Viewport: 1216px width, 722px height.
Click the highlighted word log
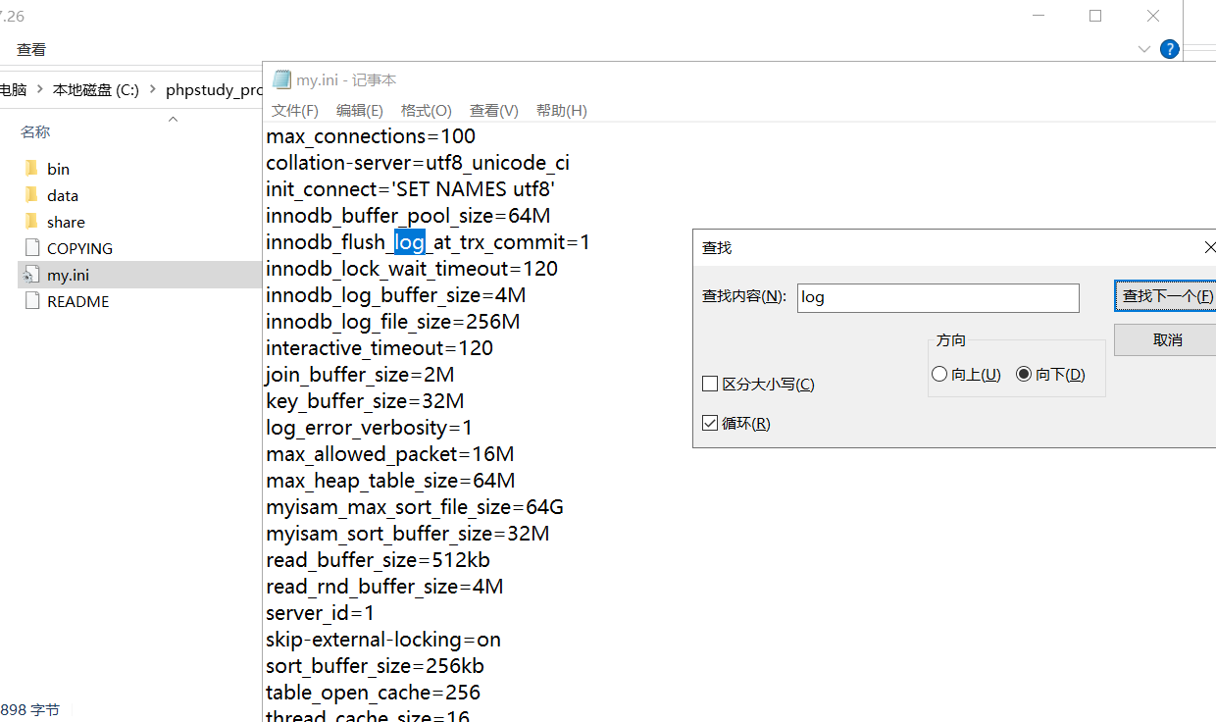click(410, 242)
